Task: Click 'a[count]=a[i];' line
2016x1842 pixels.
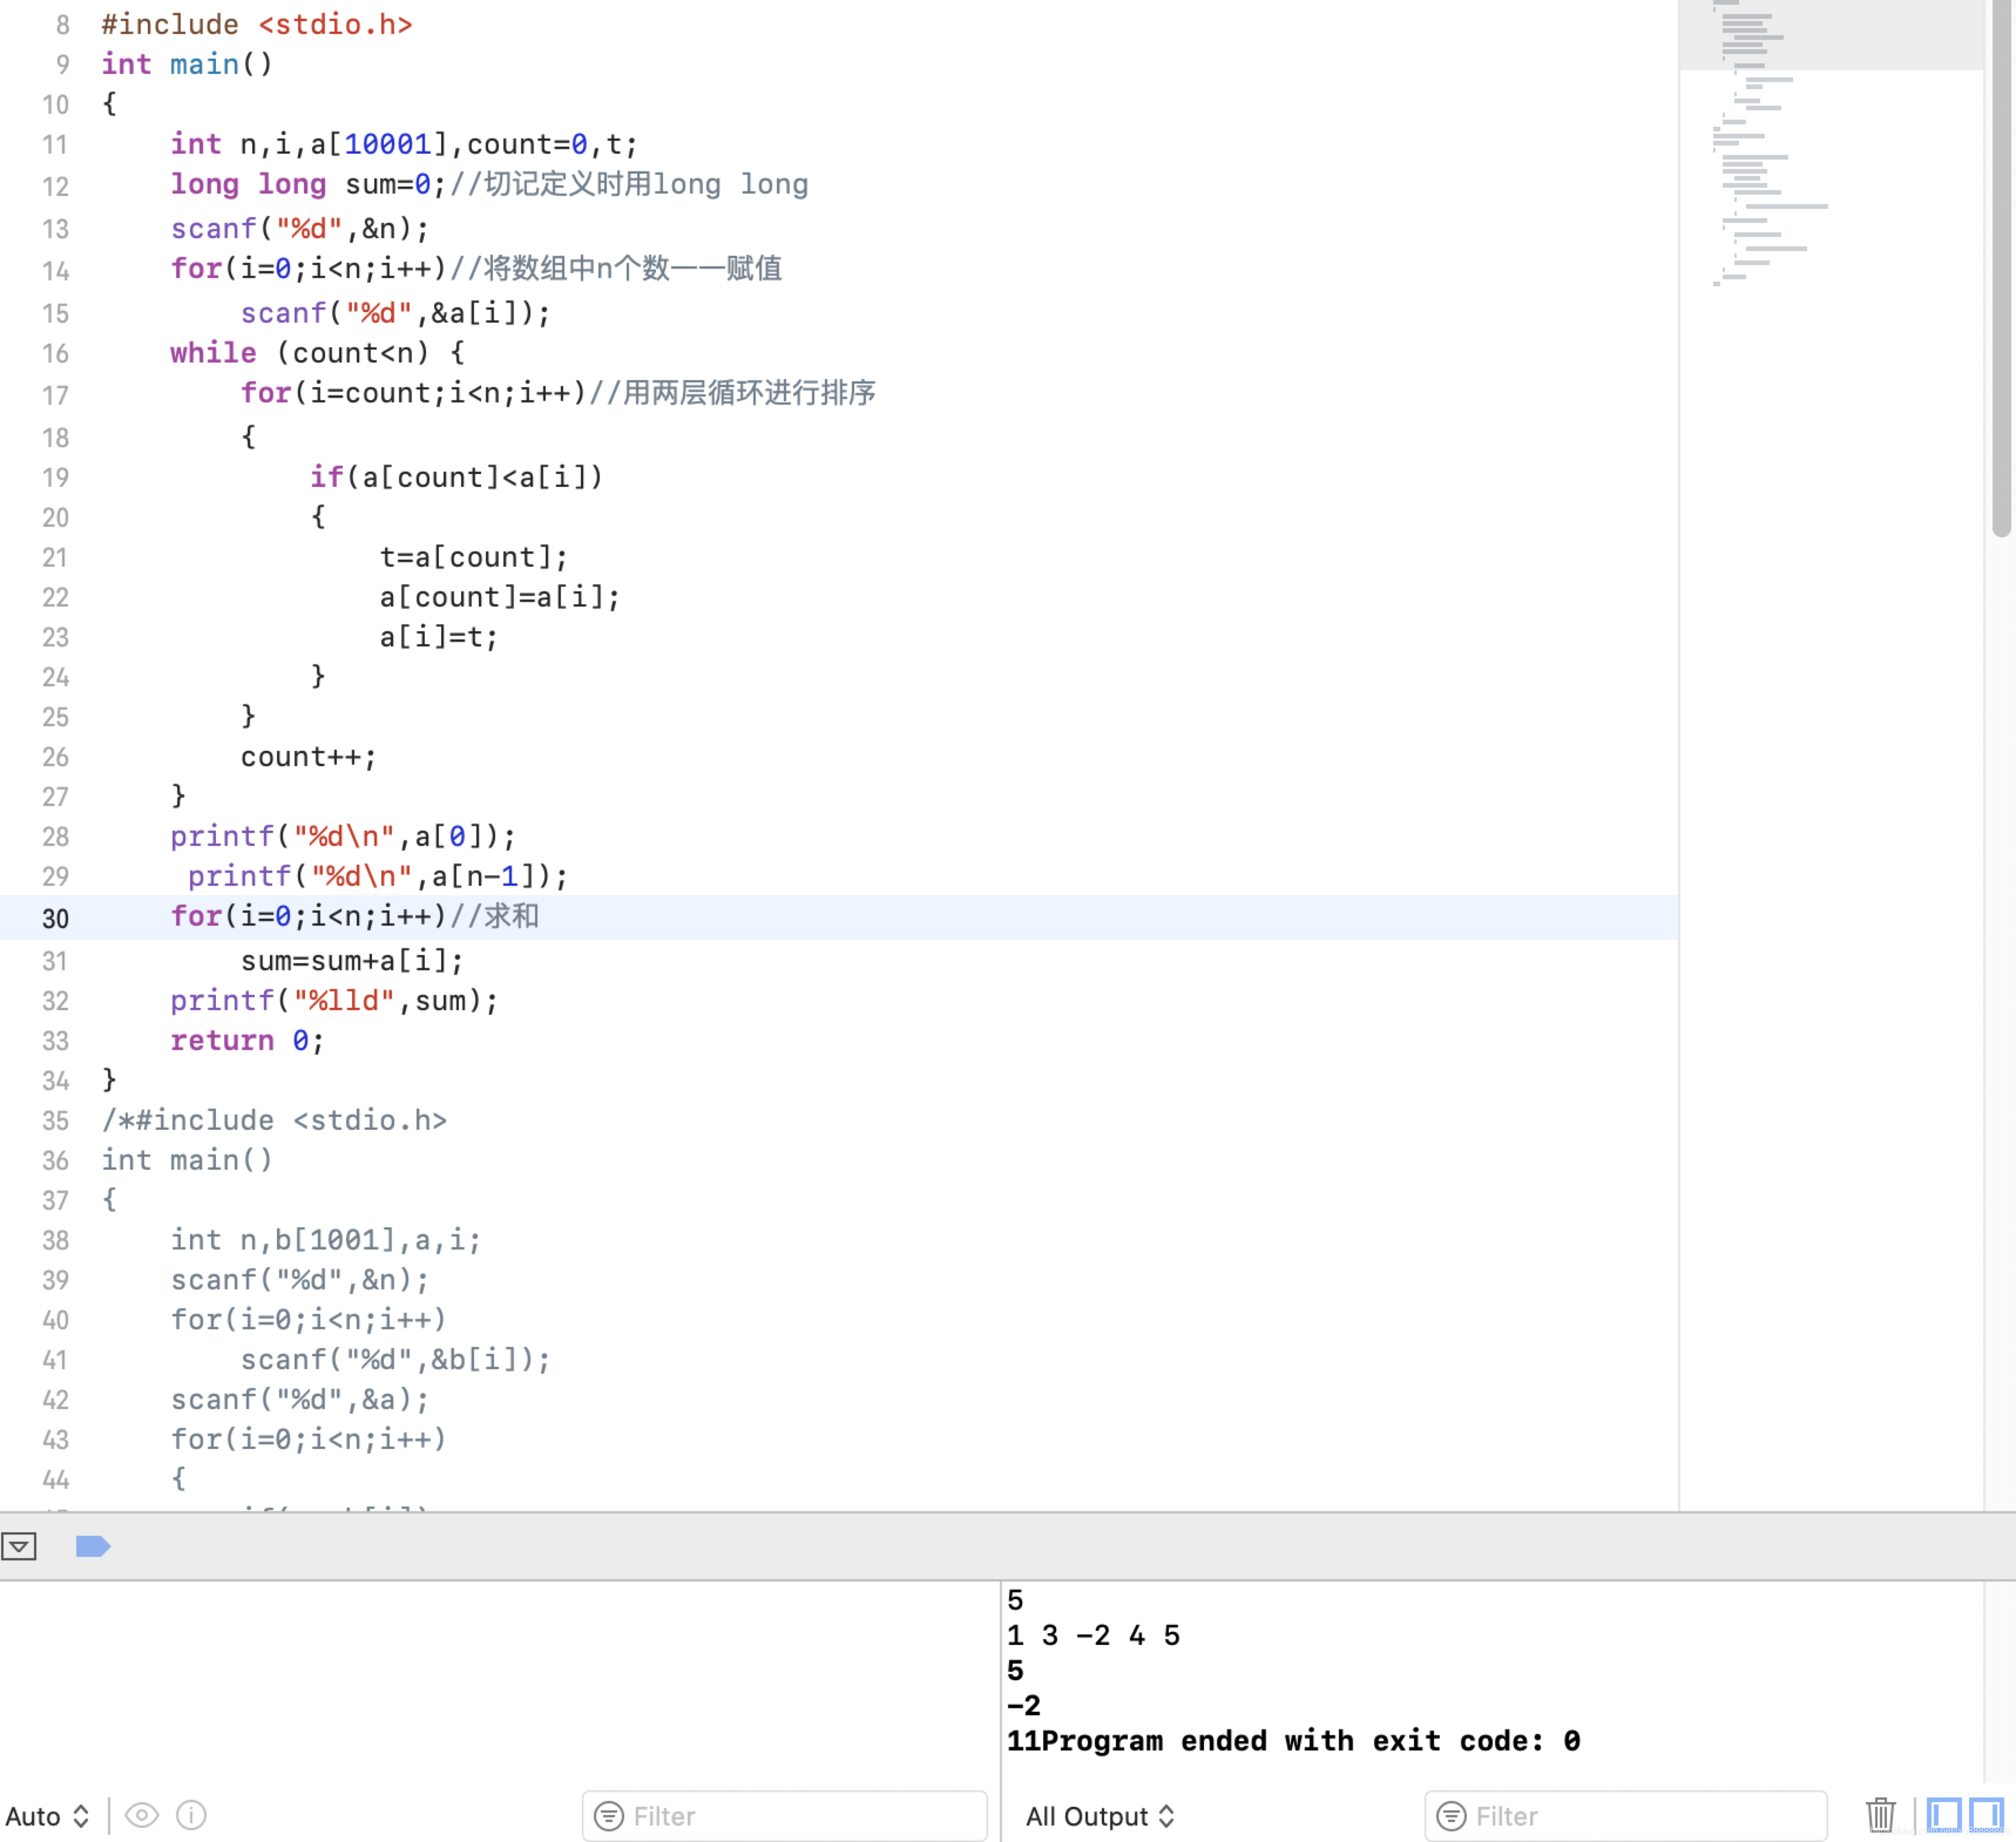Action: pos(499,597)
